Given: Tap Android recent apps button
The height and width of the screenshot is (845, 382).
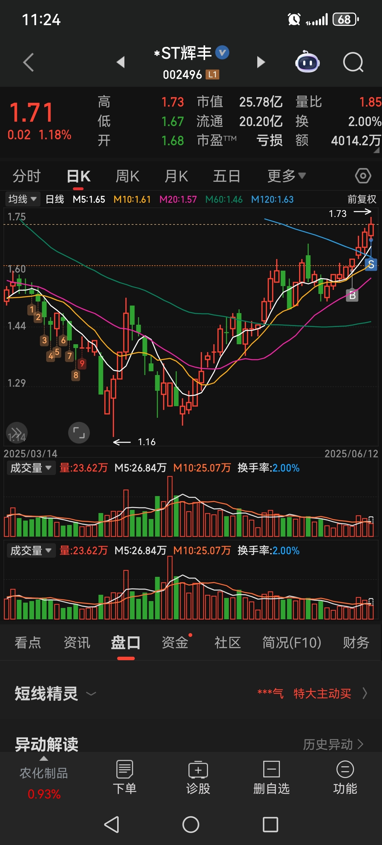Looking at the screenshot, I should [x=270, y=824].
